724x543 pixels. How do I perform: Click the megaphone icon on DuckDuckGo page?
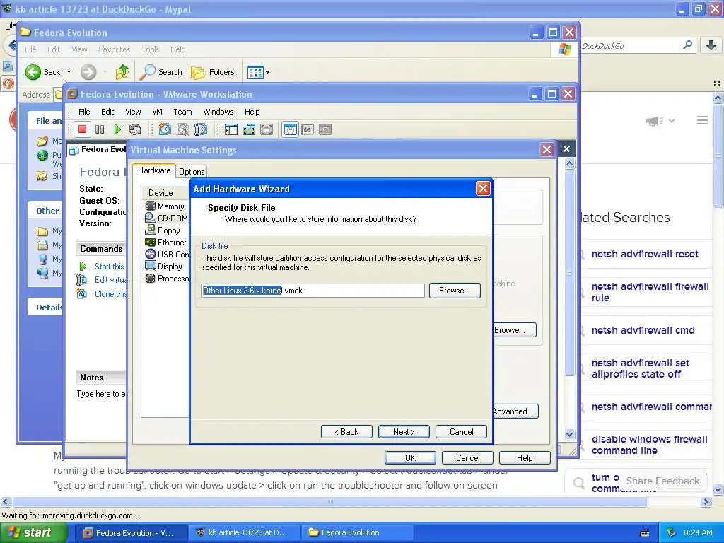click(654, 121)
